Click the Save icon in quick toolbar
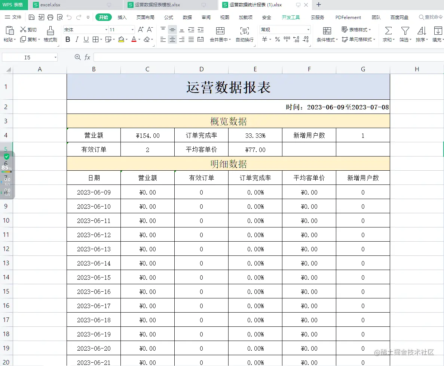Viewport: 444px width, 366px height. click(32, 17)
